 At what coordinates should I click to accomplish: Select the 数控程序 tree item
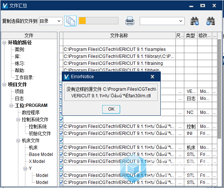point(31,112)
